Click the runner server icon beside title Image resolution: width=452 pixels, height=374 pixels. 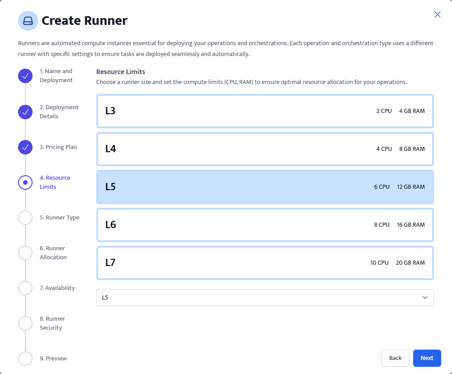28,21
